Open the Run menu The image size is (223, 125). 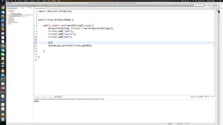pos(49,1)
